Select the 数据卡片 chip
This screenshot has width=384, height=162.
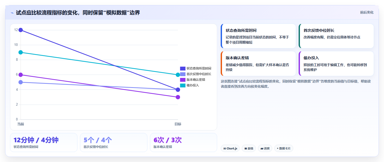point(284,148)
